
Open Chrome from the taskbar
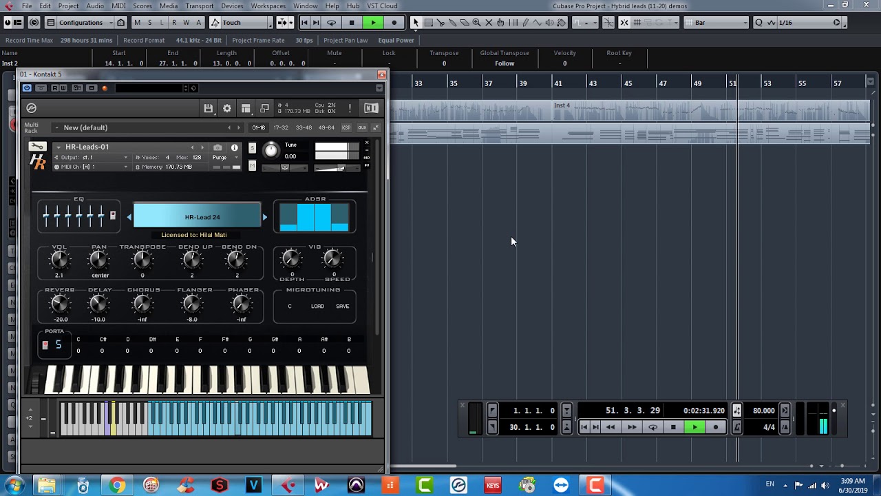click(117, 486)
